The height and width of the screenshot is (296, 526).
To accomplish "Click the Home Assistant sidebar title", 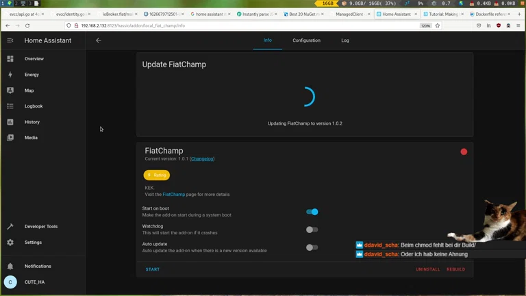I will (x=48, y=40).
